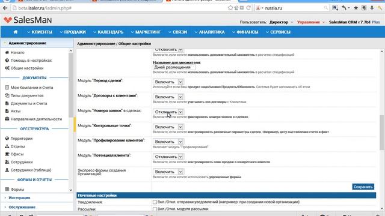Image resolution: width=385 pixels, height=216 pixels.
Task: Click the browser back arrow
Action: (x=5, y=8)
